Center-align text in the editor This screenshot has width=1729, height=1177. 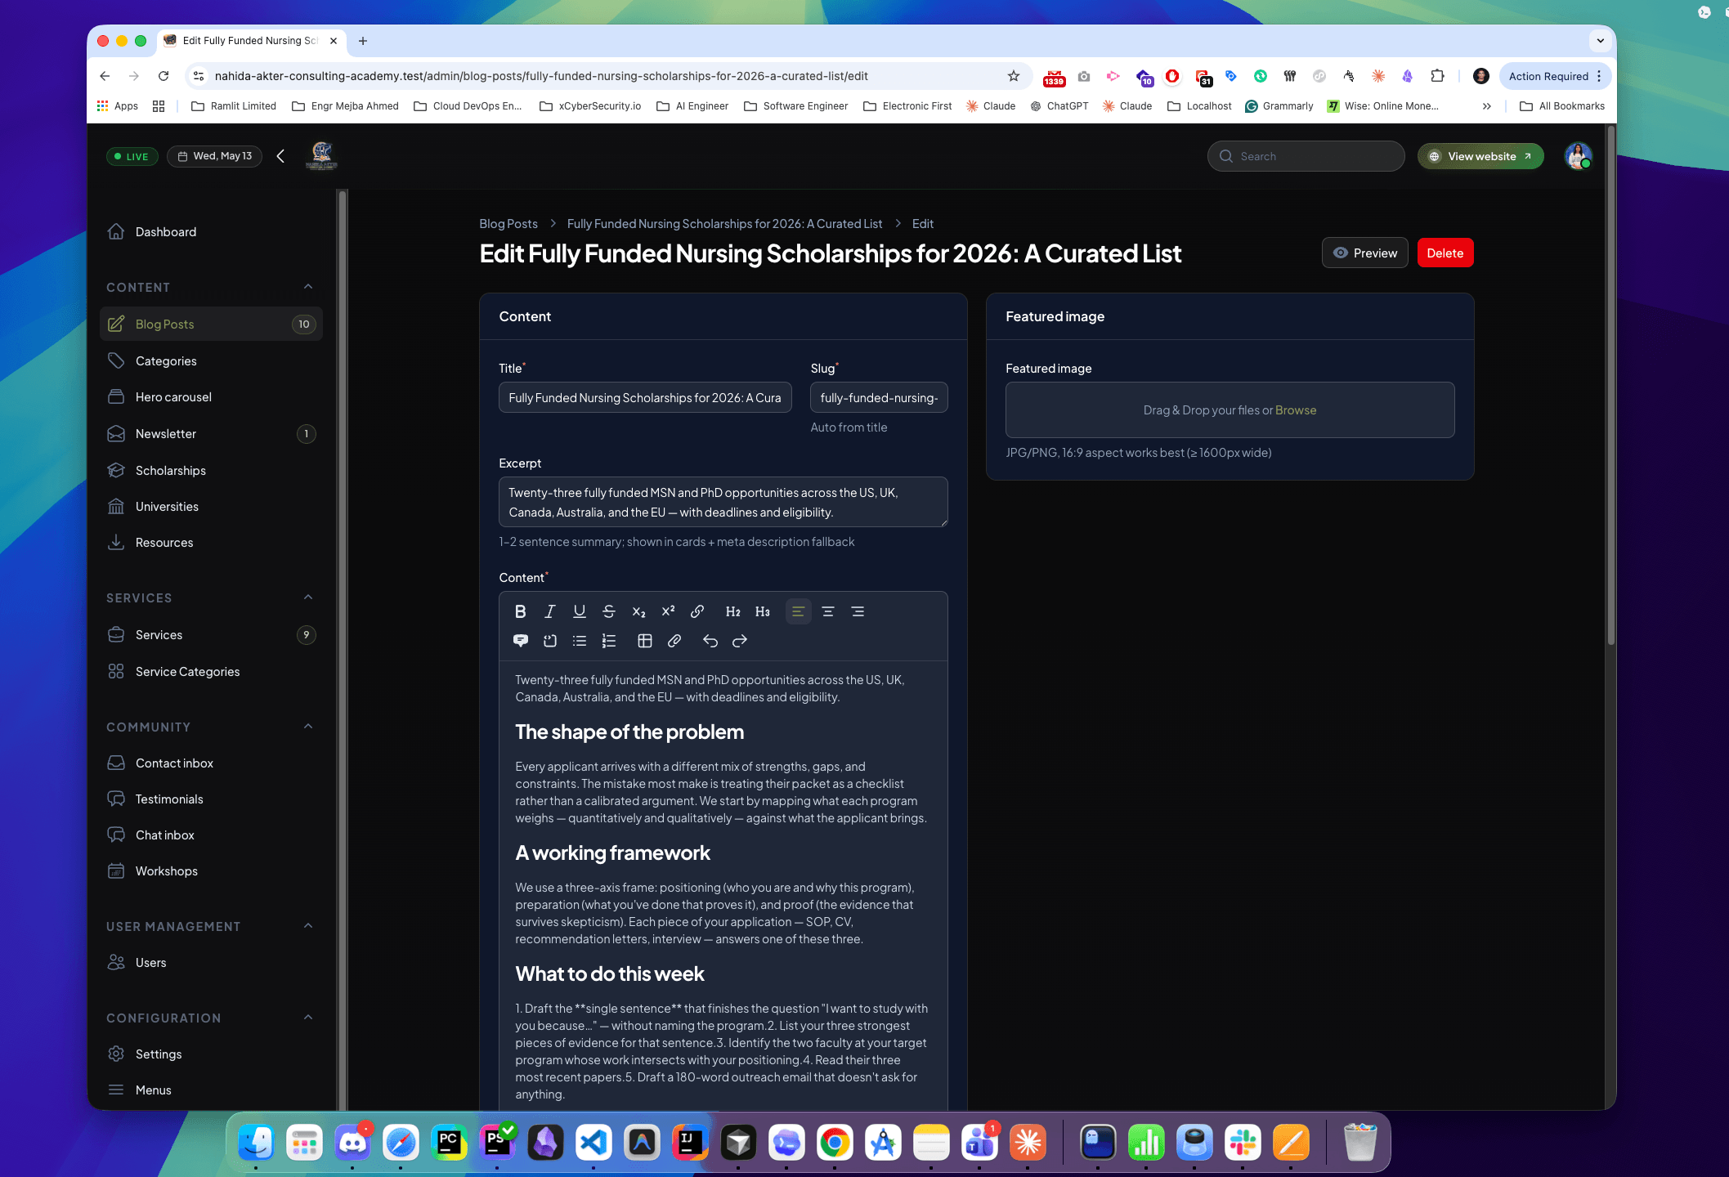tap(828, 611)
